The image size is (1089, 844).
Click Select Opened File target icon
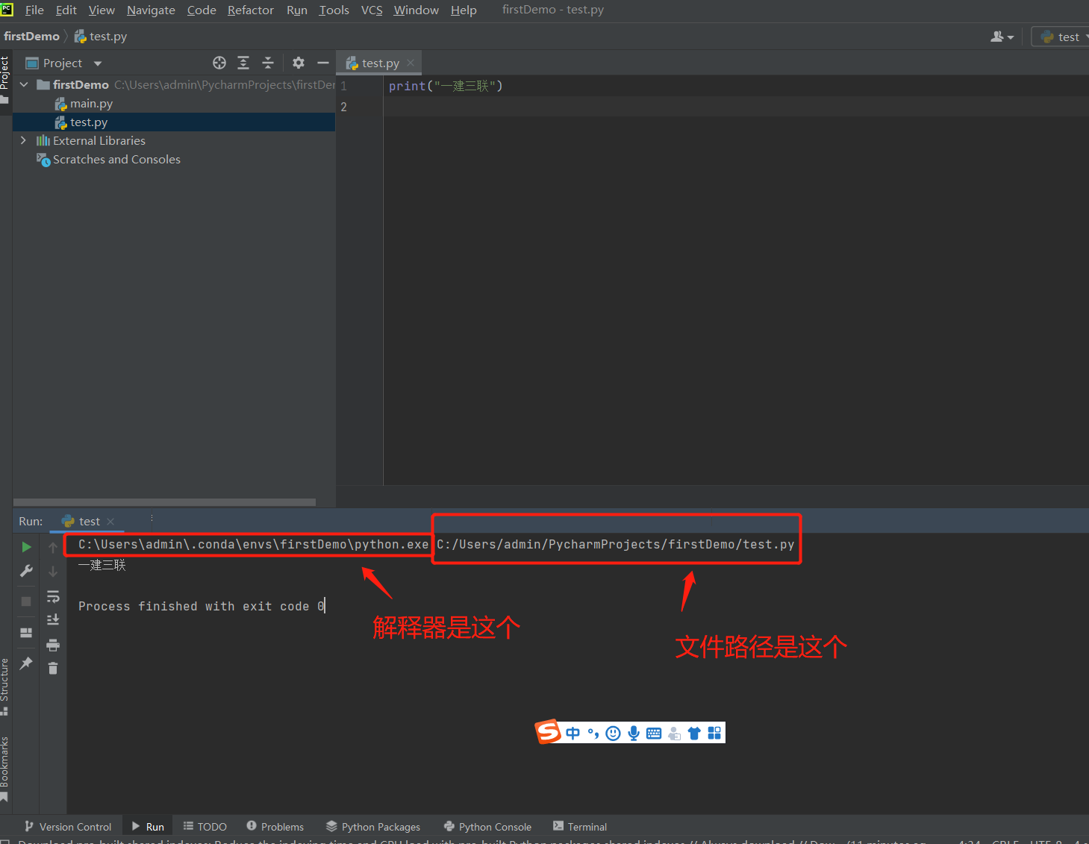coord(219,63)
